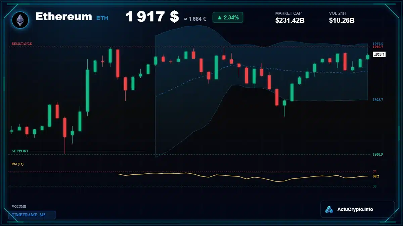Click the 1893.7 lower band value

click(x=378, y=100)
